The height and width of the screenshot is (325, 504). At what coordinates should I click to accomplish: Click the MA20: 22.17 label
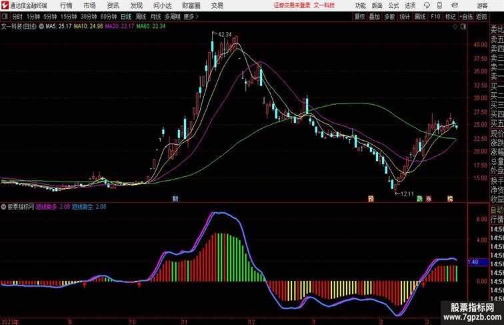tap(119, 27)
